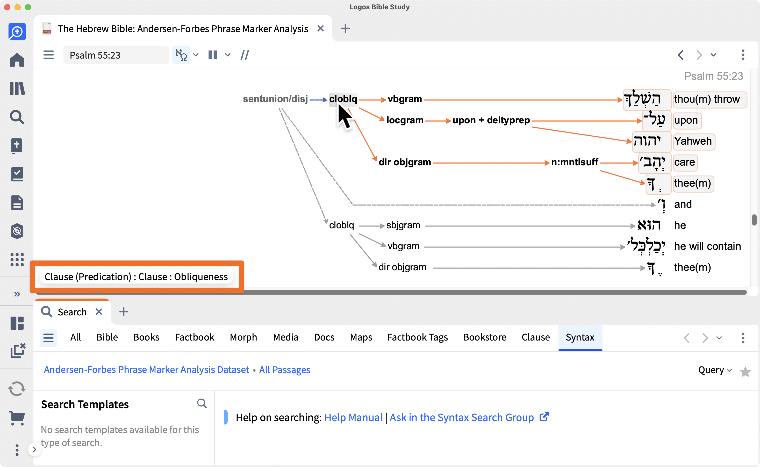Viewport: 760px width, 467px height.
Task: Open resource navigation history dropdown
Action: [713, 55]
